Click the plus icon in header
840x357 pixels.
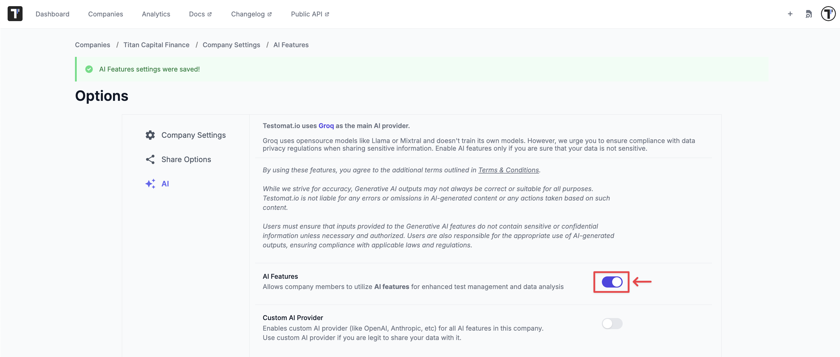790,14
